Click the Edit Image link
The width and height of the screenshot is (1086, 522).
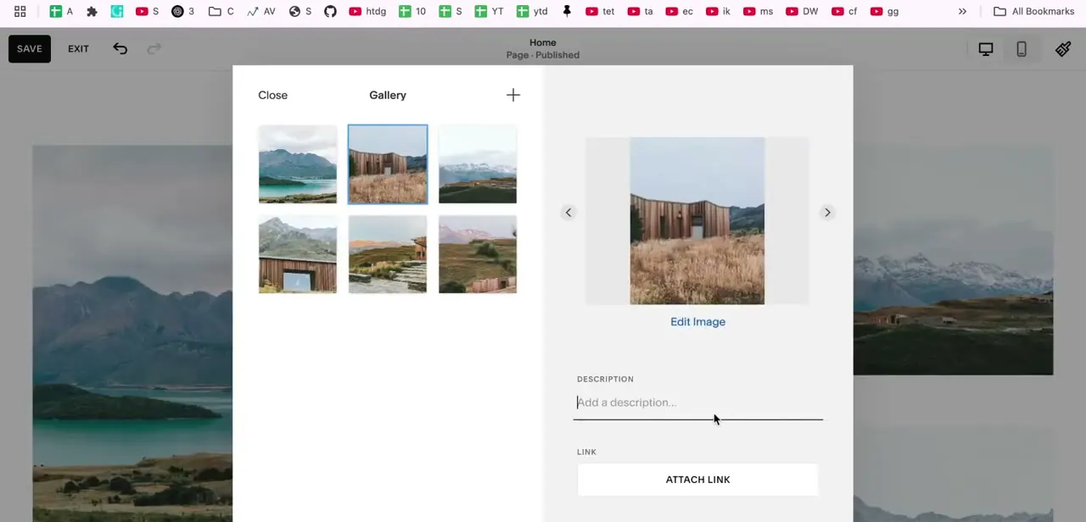point(697,322)
